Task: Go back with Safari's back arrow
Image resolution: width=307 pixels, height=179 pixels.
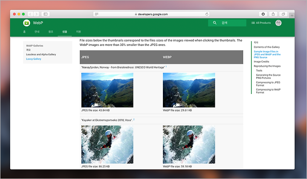Action: (30, 14)
